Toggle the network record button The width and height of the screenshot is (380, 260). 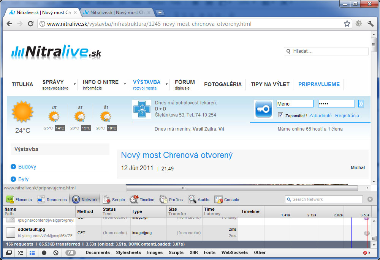[44, 253]
